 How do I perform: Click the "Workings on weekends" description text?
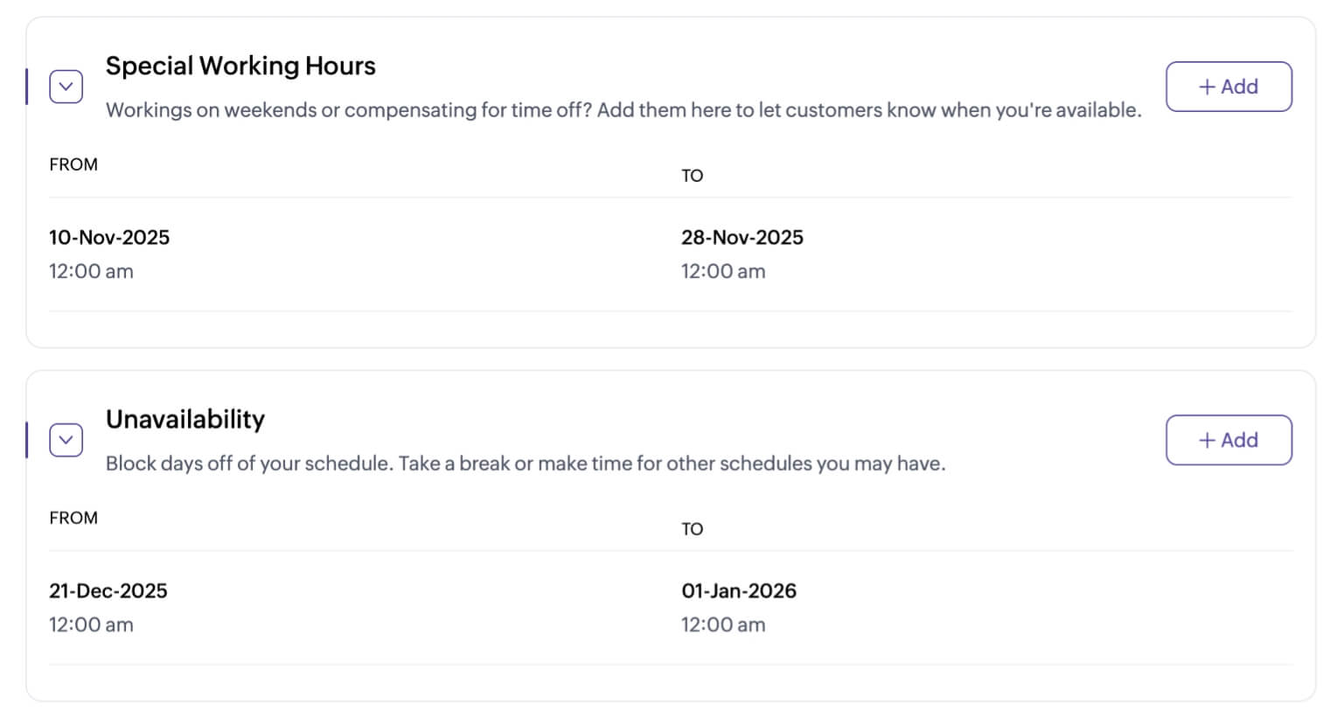pos(623,110)
